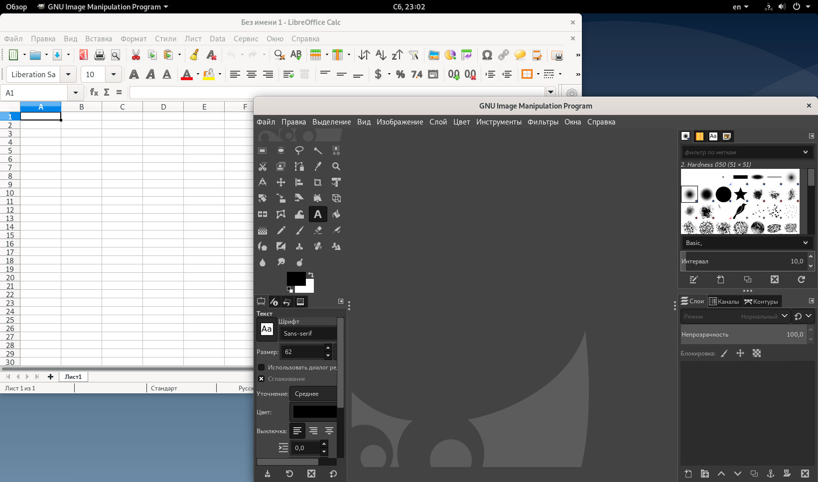Toggle lock alpha channel icon
The height and width of the screenshot is (482, 818).
[757, 353]
